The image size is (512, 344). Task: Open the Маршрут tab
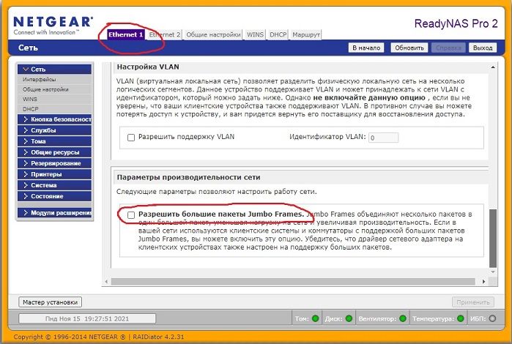coord(306,34)
